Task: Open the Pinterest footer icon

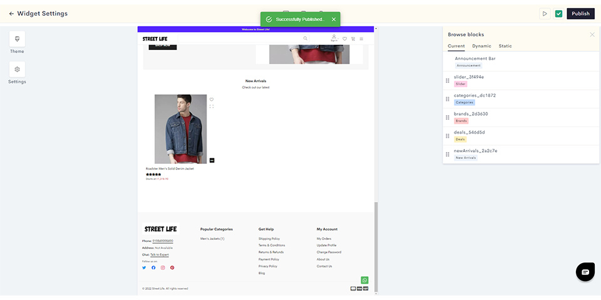Action: pos(172,267)
